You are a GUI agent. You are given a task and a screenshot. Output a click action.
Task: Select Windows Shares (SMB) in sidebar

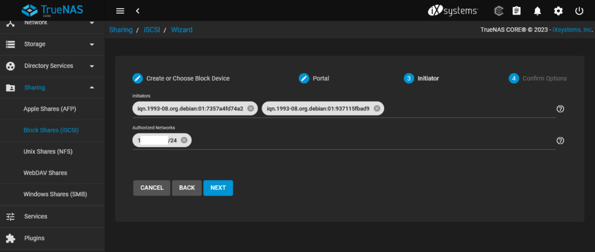[x=55, y=194]
